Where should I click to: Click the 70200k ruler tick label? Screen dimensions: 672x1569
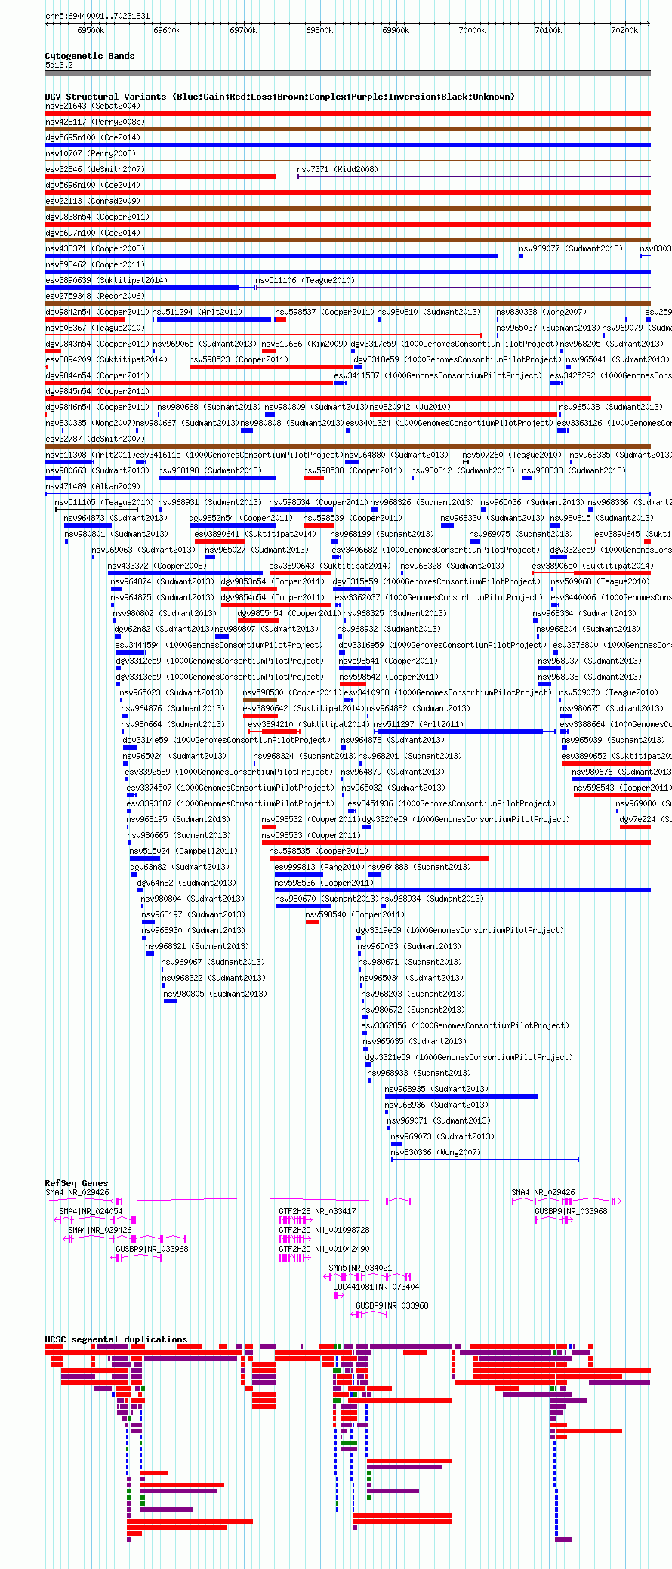click(x=624, y=30)
